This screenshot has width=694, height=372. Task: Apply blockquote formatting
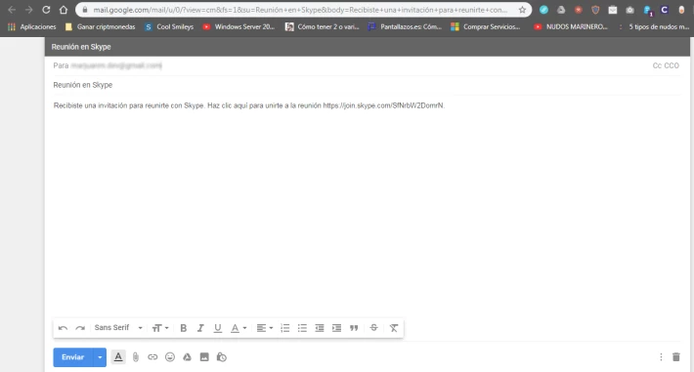[354, 328]
